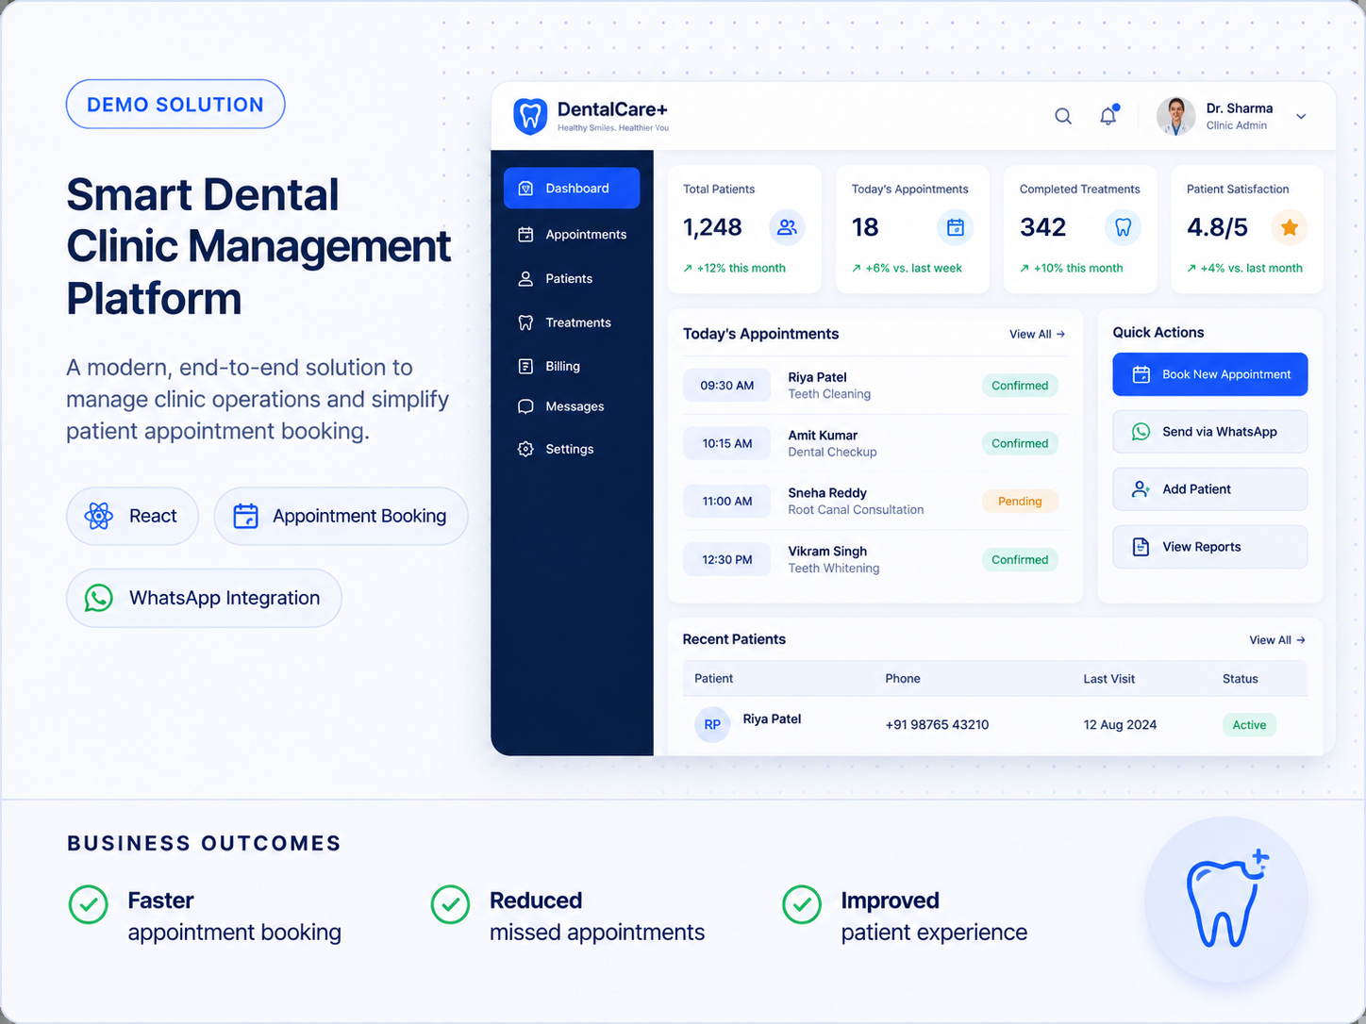This screenshot has height=1024, width=1366.
Task: Click the DEMO SOLUTION pill
Action: (x=175, y=105)
